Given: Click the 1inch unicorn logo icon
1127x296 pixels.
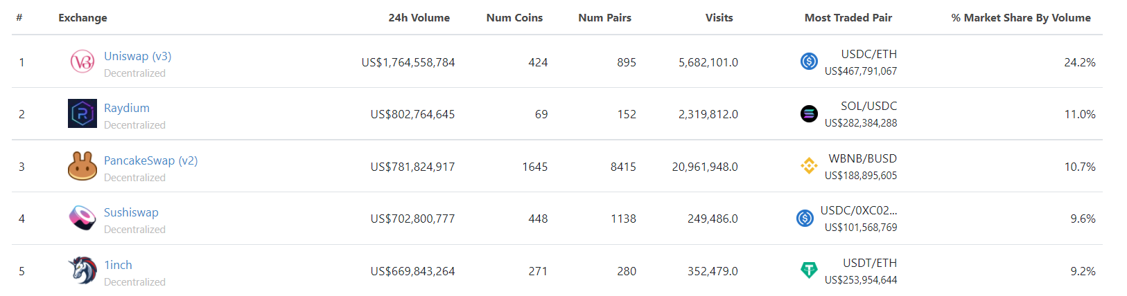Looking at the screenshot, I should click(x=82, y=270).
